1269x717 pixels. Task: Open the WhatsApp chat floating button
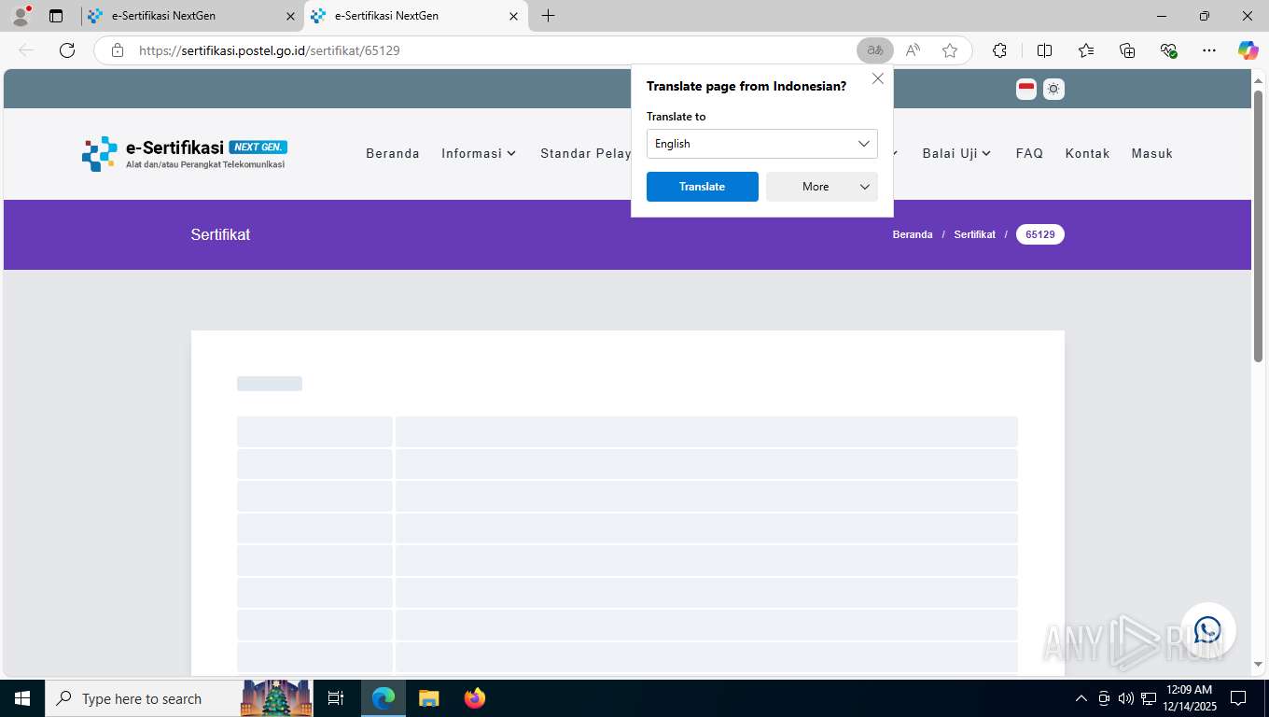[x=1207, y=630]
